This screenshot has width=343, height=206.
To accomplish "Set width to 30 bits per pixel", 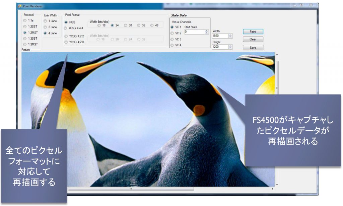I will point(125,25).
